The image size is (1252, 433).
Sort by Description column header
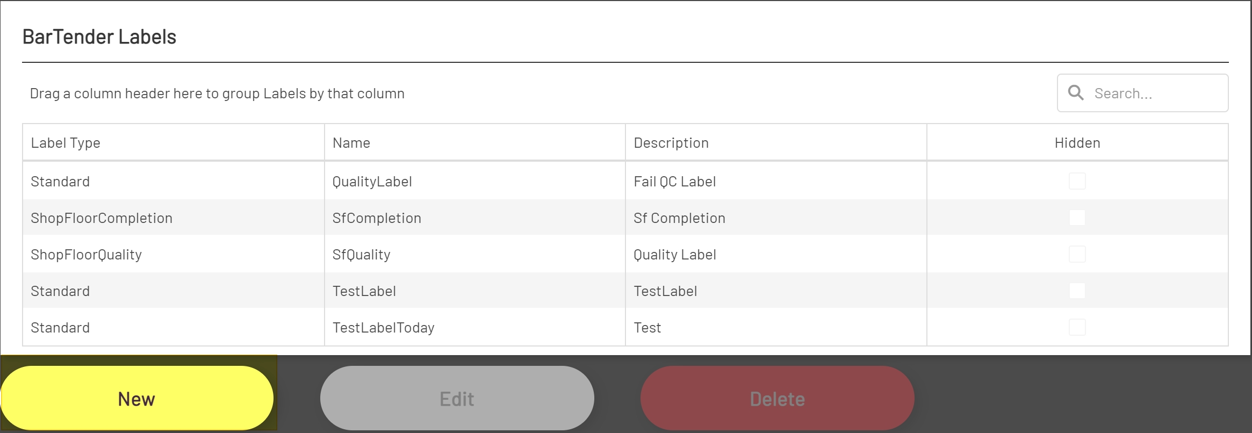pos(671,143)
